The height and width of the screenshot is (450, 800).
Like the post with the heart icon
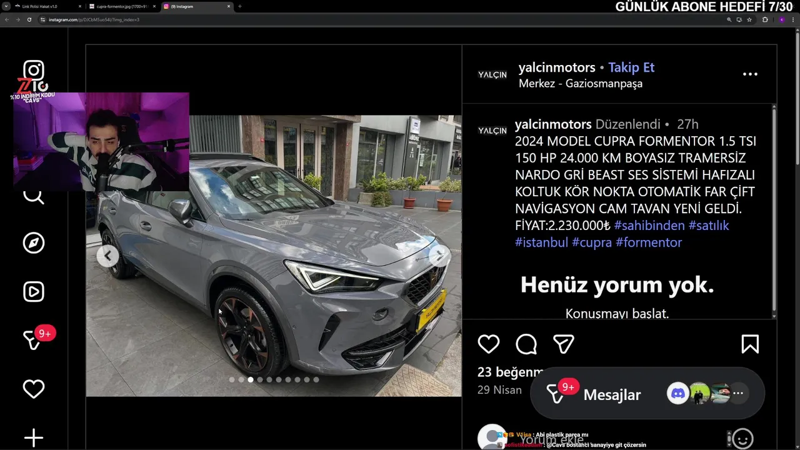tap(489, 344)
